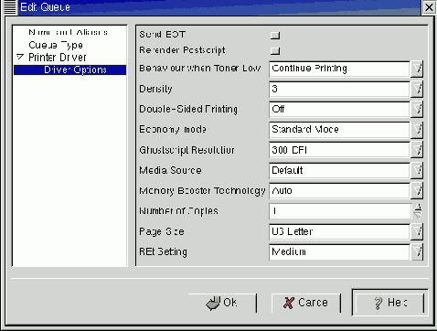Screen dimensions: 437x331
Task: Click the Off field for Double-Sided Printing
Action: (x=339, y=110)
